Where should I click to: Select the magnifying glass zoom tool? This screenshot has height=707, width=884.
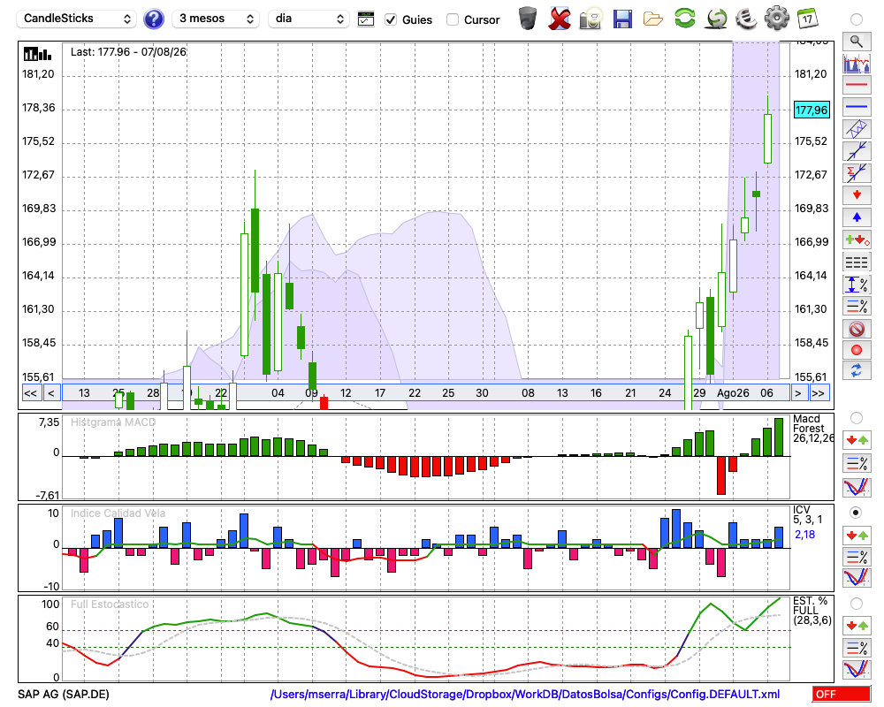click(857, 42)
